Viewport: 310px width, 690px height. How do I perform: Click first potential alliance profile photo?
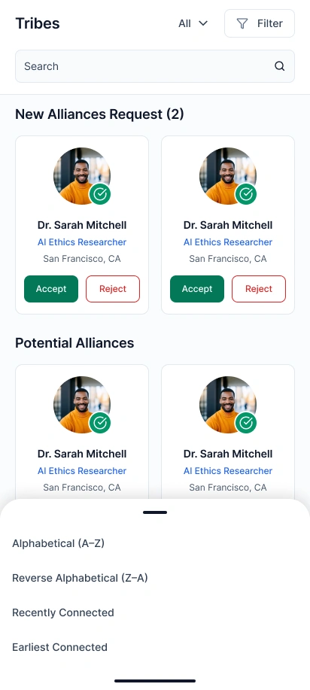(x=82, y=405)
